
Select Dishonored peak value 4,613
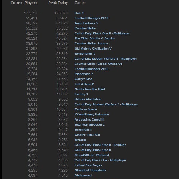(x=63, y=175)
